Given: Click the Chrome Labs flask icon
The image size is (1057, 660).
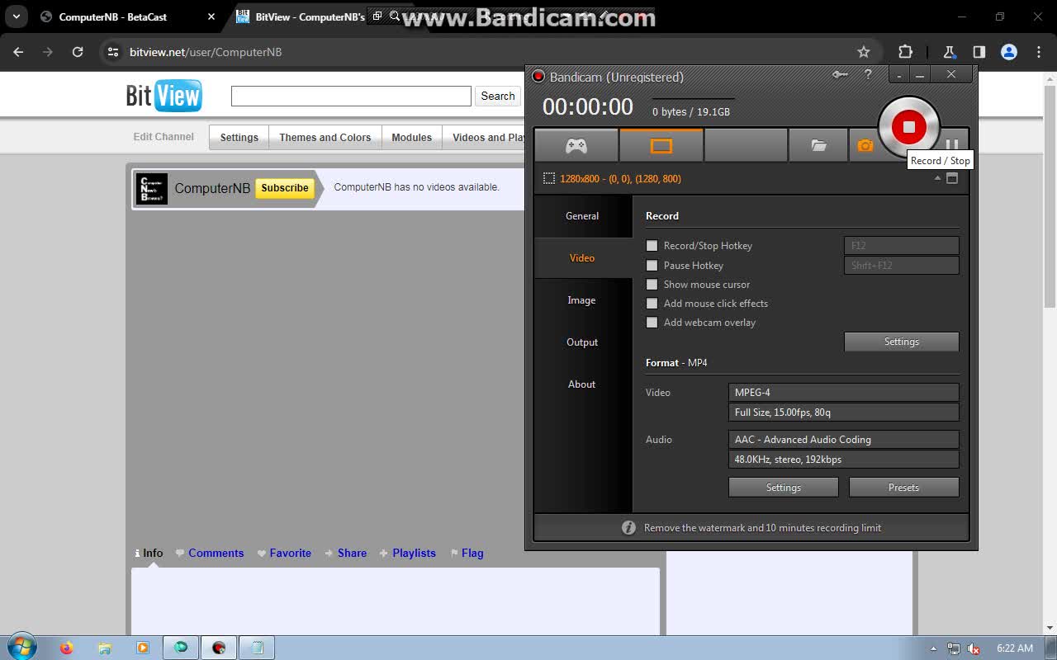Looking at the screenshot, I should point(950,52).
